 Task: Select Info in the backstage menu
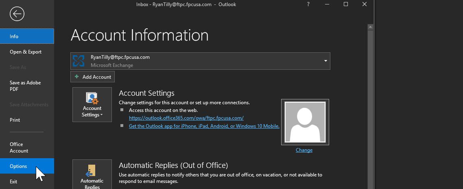pos(27,36)
